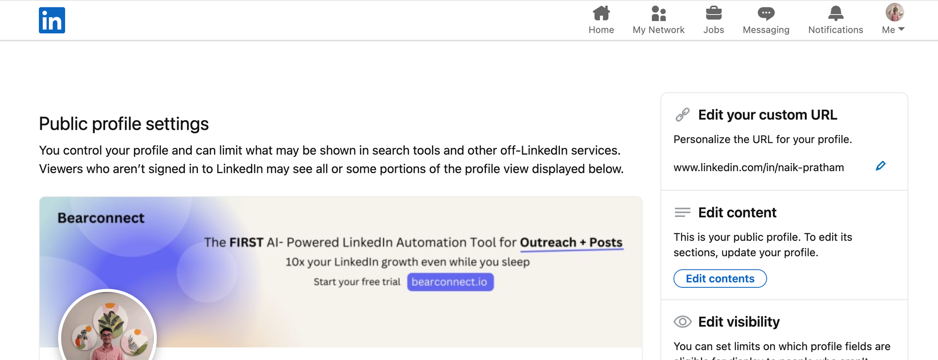
Task: Select the Messaging label in navbar
Action: pyautogui.click(x=766, y=30)
